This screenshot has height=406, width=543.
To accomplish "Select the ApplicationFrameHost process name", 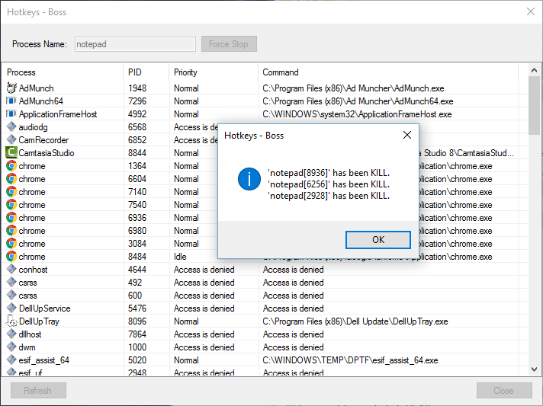I will pos(58,114).
